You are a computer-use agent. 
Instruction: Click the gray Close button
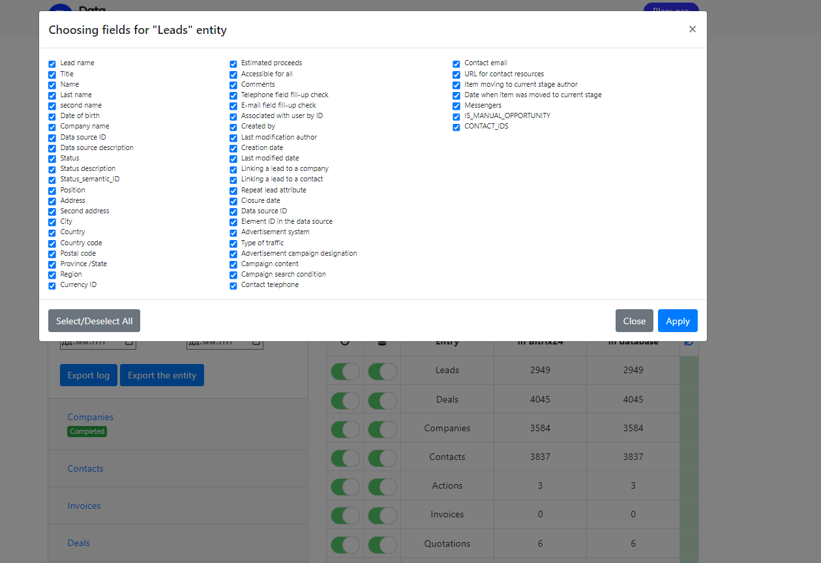[x=634, y=321]
